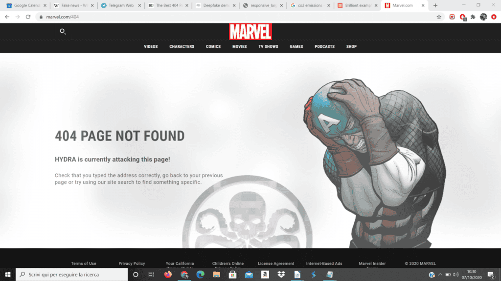Click the Chrome icon in the taskbar
Image resolution: width=501 pixels, height=281 pixels.
(184, 275)
